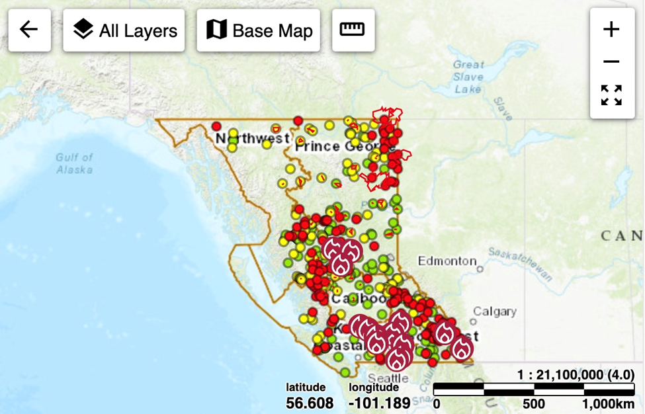The width and height of the screenshot is (645, 414).
Task: Click the back arrow button
Action: (x=29, y=30)
